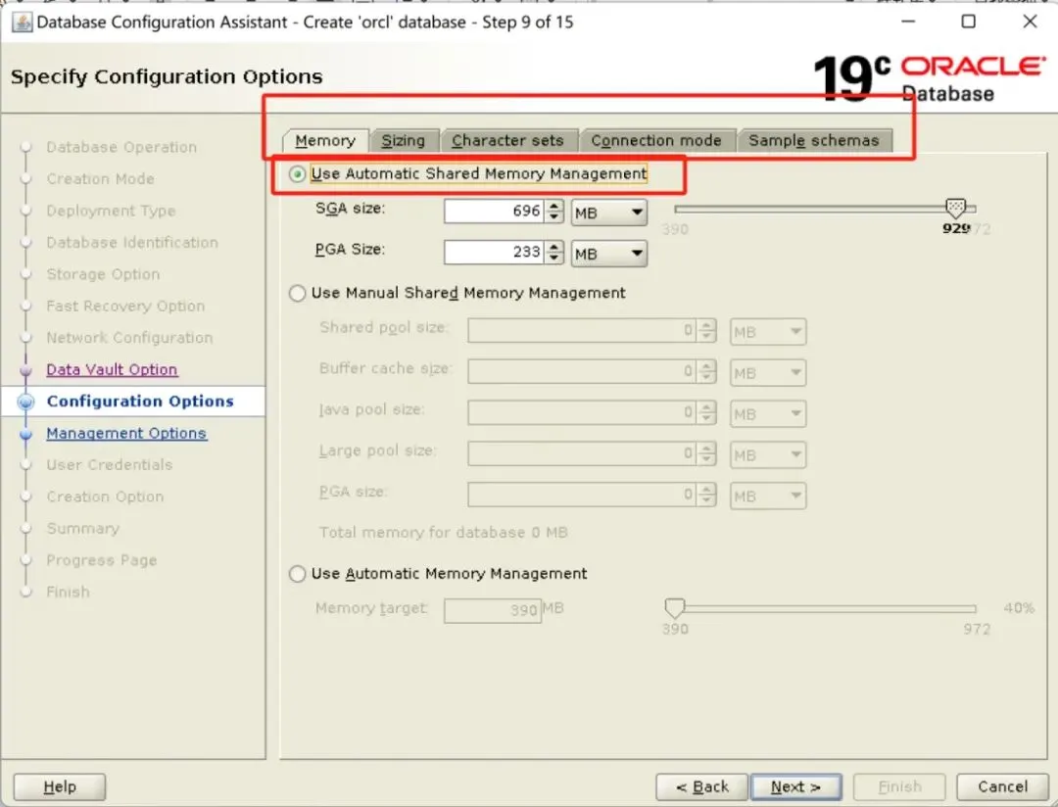Open the SGA size MB unit dropdown

click(x=608, y=213)
